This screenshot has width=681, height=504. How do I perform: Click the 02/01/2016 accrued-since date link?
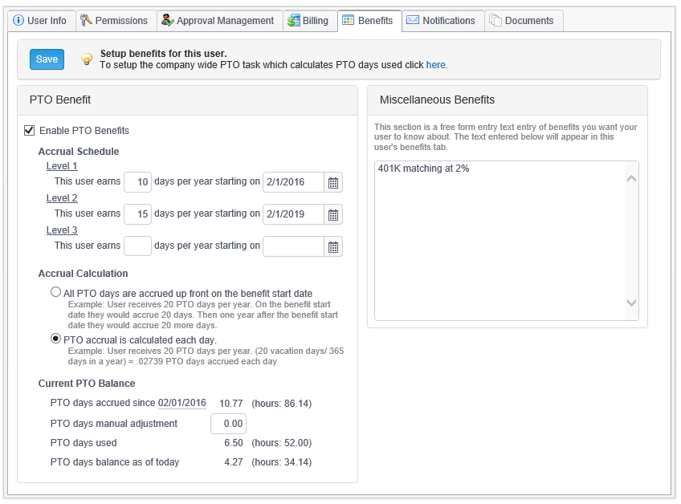(182, 403)
